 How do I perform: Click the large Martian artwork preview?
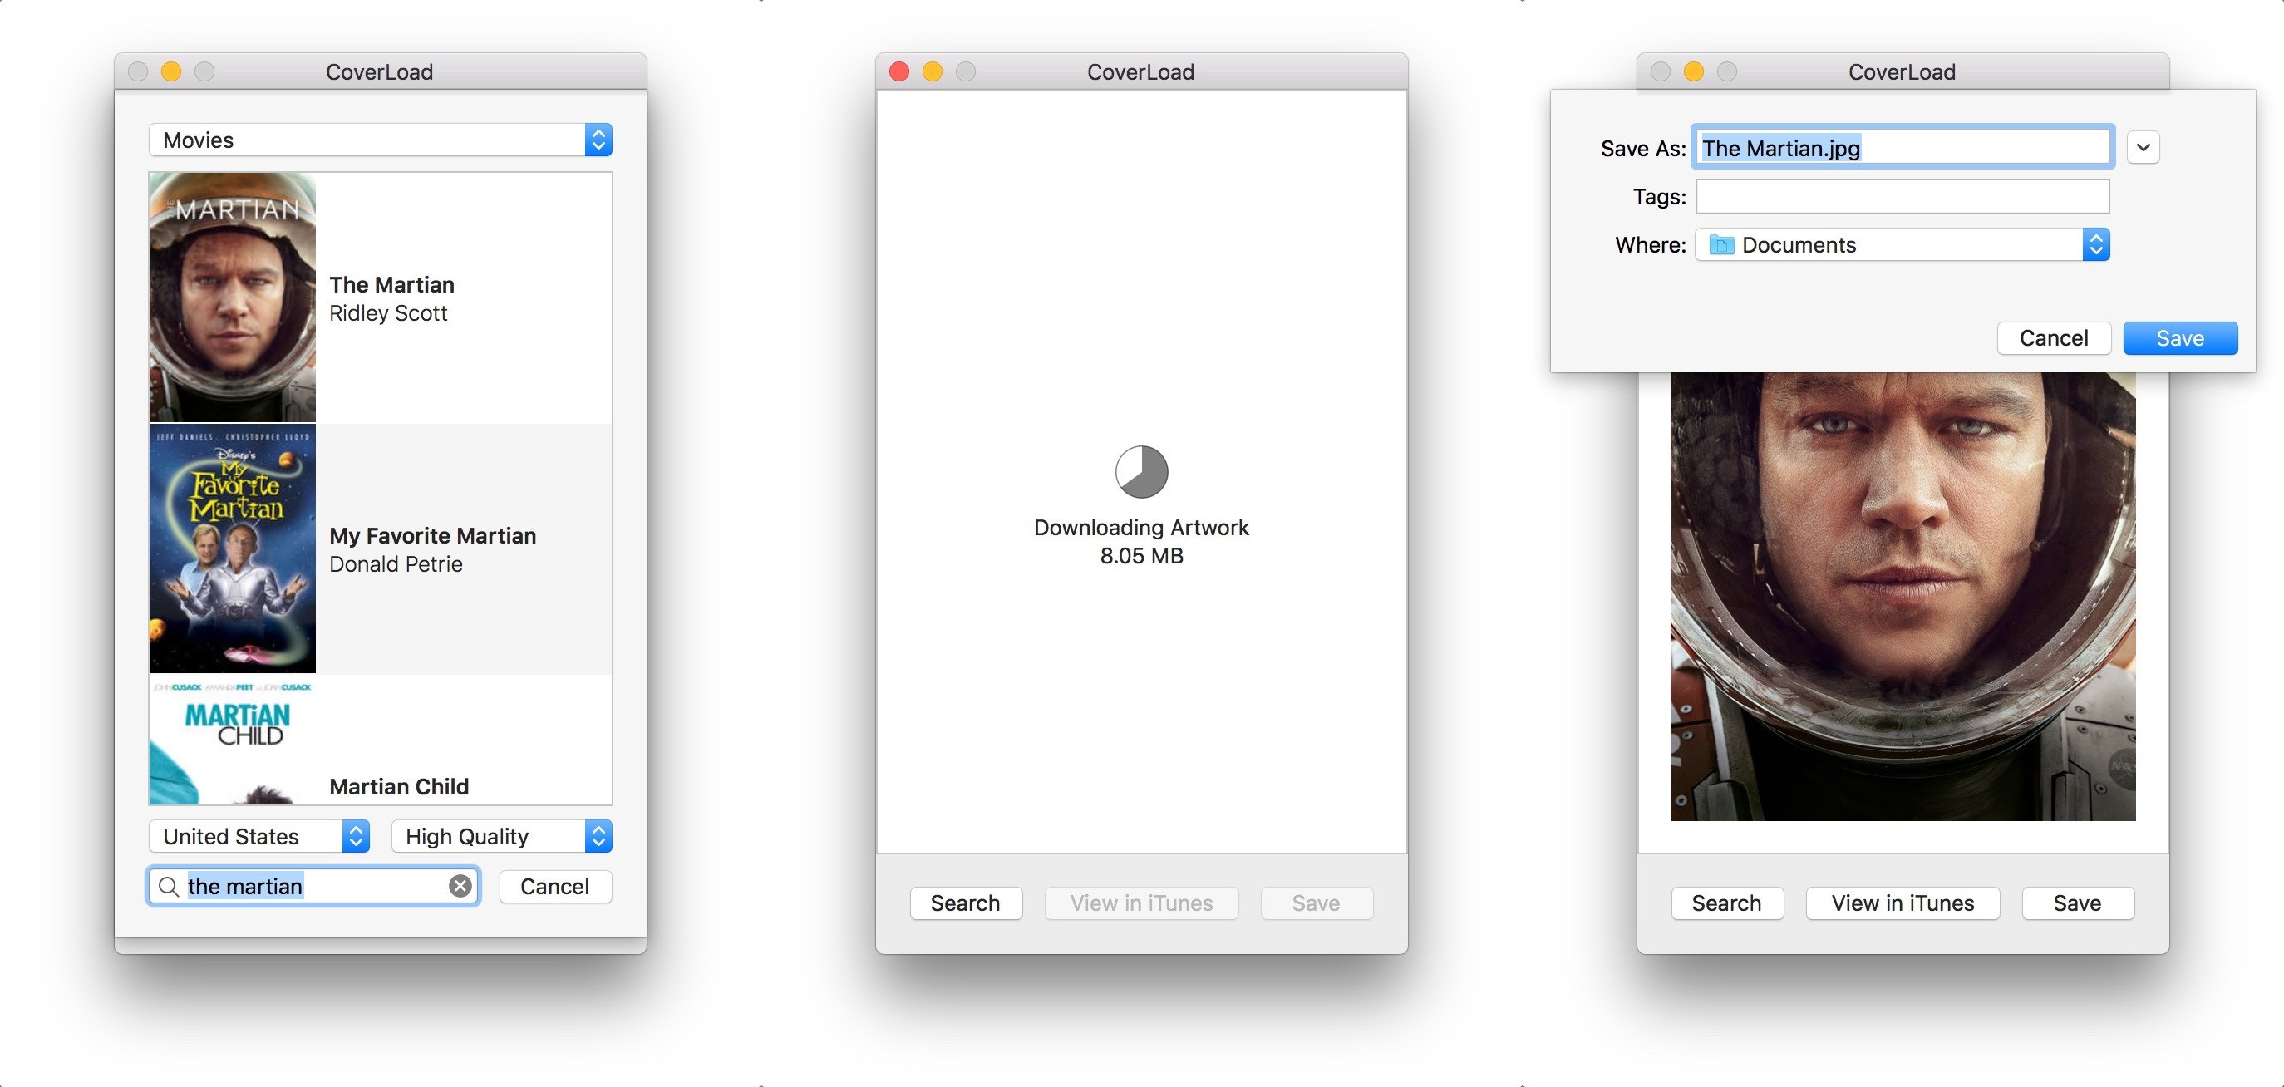(x=1903, y=596)
